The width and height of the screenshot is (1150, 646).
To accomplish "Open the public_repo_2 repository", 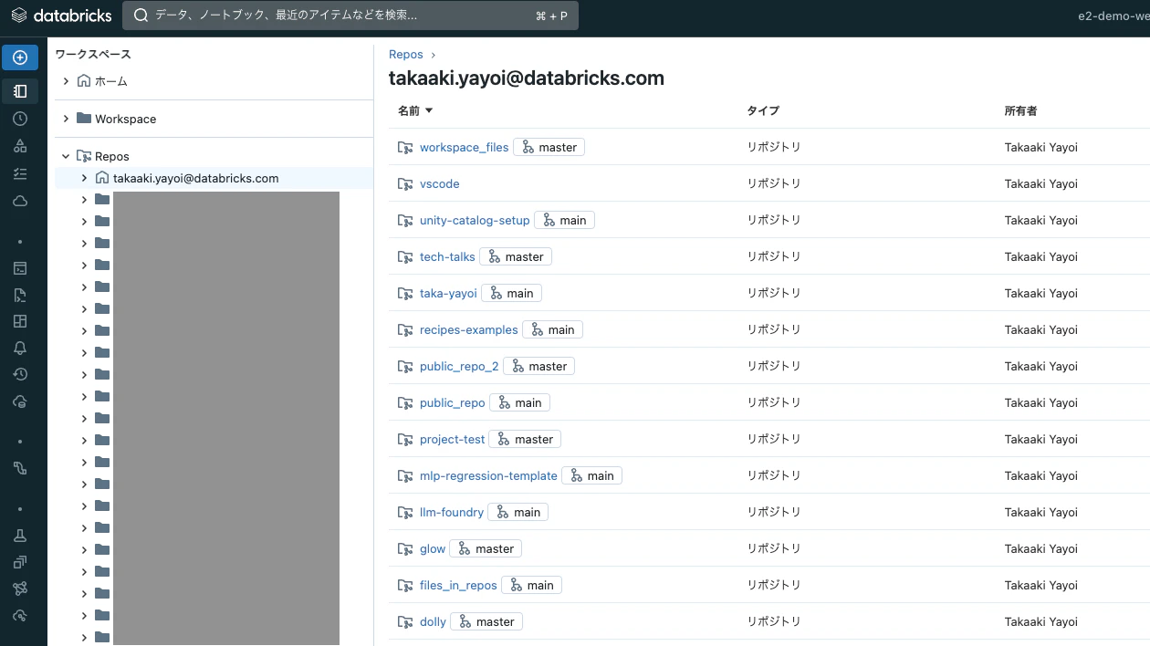I will click(459, 366).
